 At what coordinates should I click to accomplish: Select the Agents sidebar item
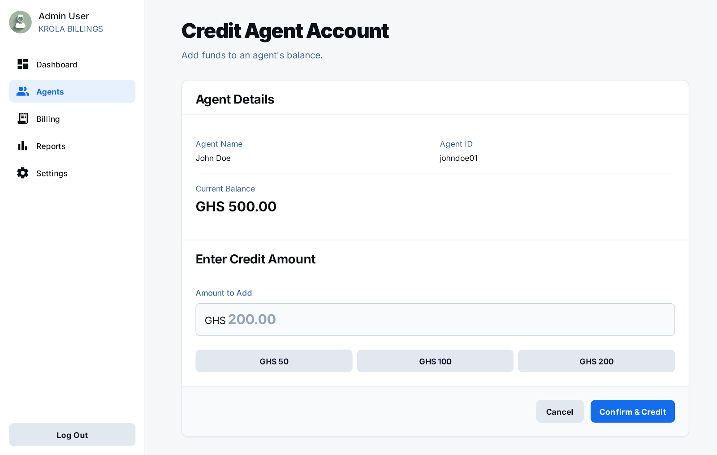[x=50, y=92]
